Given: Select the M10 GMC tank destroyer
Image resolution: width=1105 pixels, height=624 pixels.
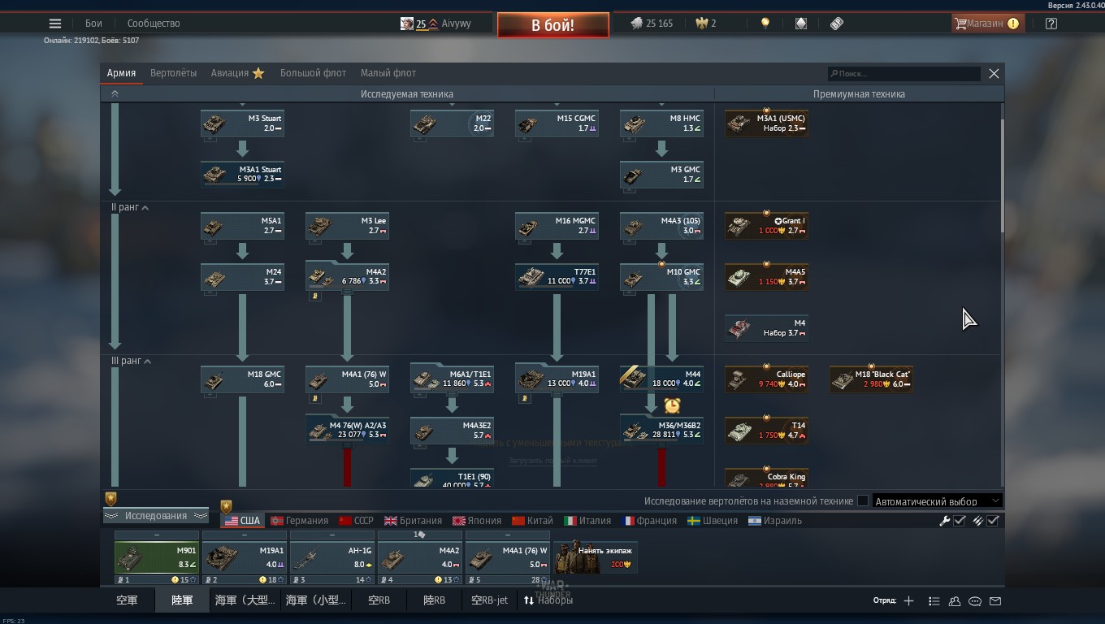Looking at the screenshot, I should point(661,277).
